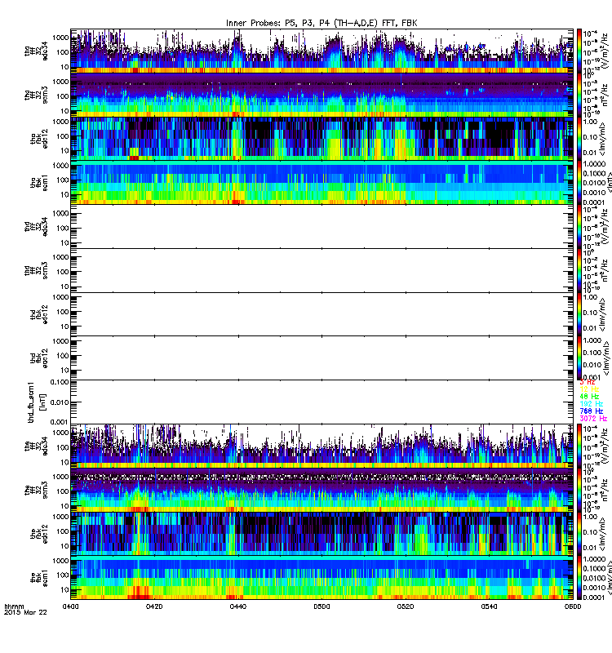Click the "0440" time axis label
Image resolution: width=612 pixels, height=653 pixels.
238,606
